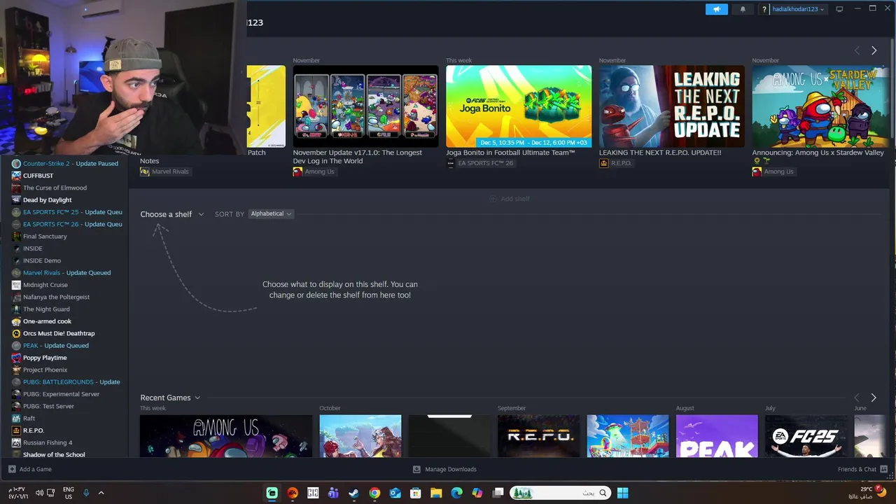Select Midnight Cruise in the library

coord(45,285)
